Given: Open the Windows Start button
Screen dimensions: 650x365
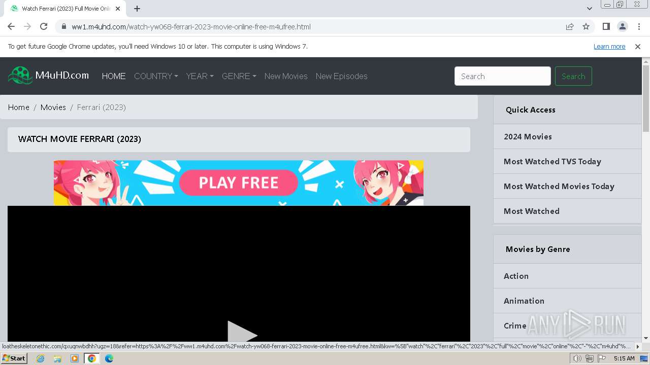Looking at the screenshot, I should click(x=14, y=358).
